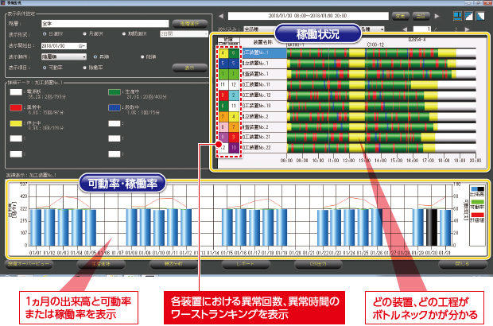The height and width of the screenshot is (326, 493).
Task: Click the 表示 button
Action: pos(190,68)
